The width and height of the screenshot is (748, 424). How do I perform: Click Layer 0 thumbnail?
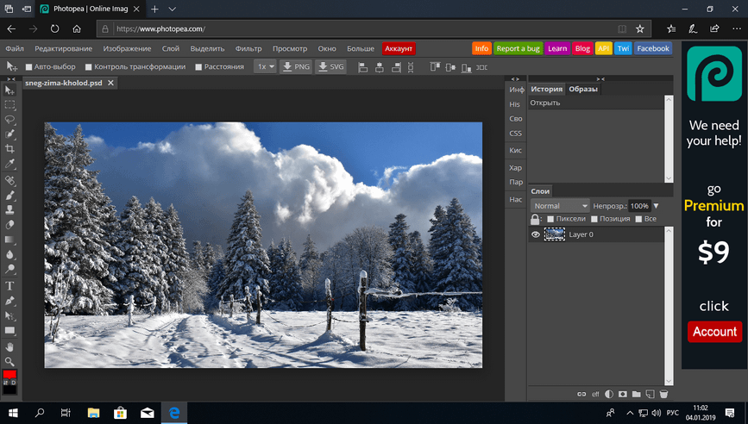[555, 234]
